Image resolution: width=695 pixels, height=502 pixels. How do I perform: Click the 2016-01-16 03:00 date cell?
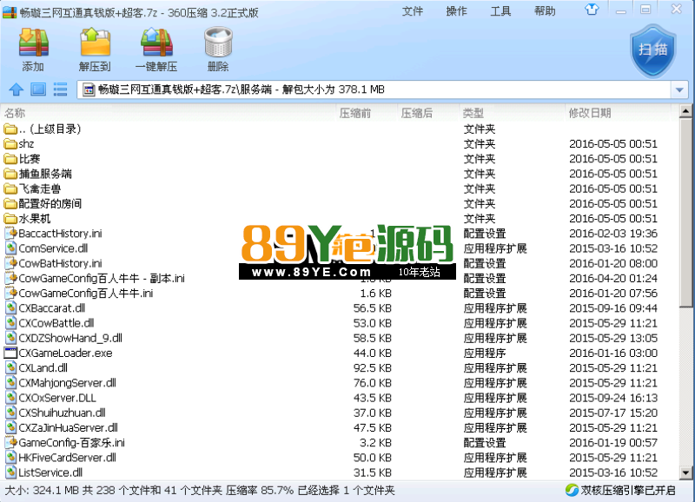coord(613,353)
